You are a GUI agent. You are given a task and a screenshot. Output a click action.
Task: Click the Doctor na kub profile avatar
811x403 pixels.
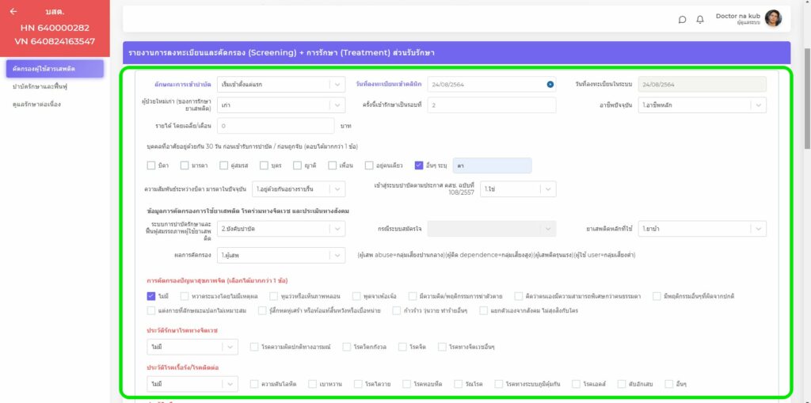click(x=773, y=18)
